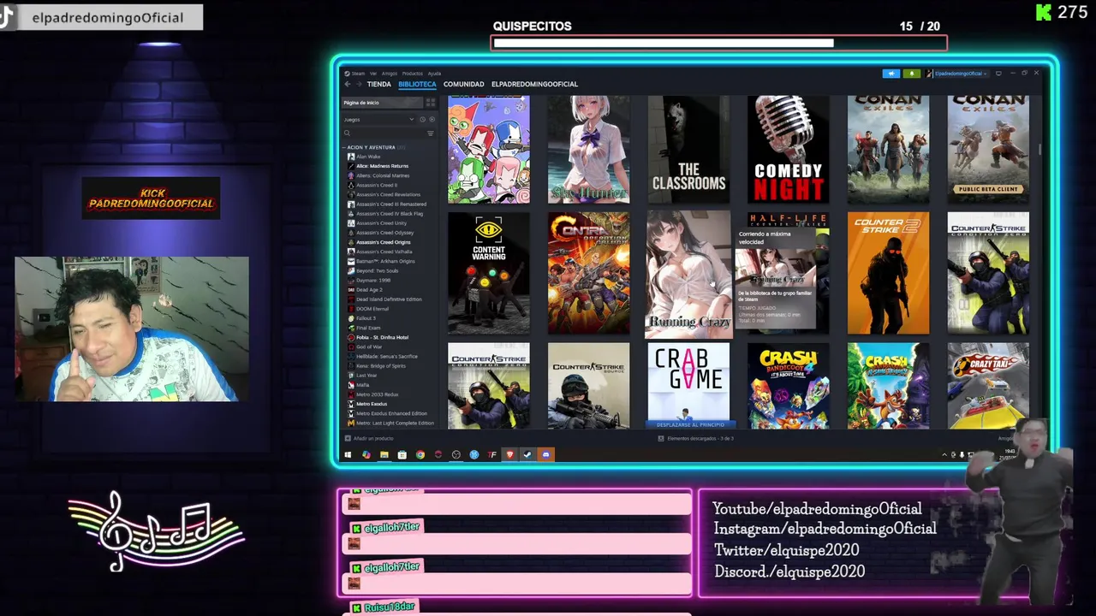The height and width of the screenshot is (616, 1096).
Task: Open Brave browser from the taskbar
Action: 510,454
